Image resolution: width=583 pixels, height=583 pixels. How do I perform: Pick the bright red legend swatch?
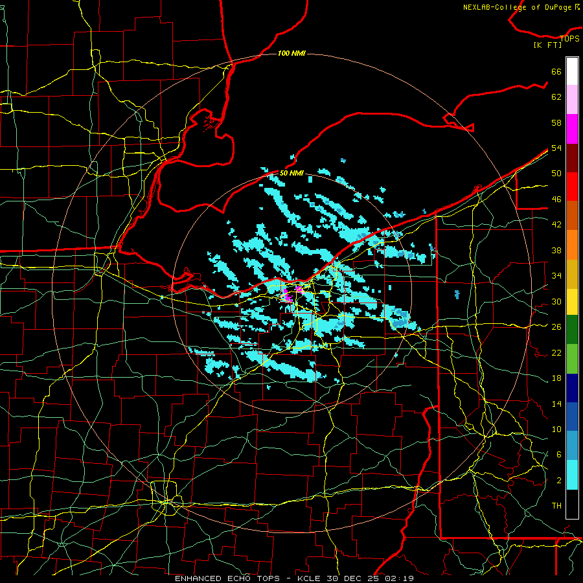572,187
